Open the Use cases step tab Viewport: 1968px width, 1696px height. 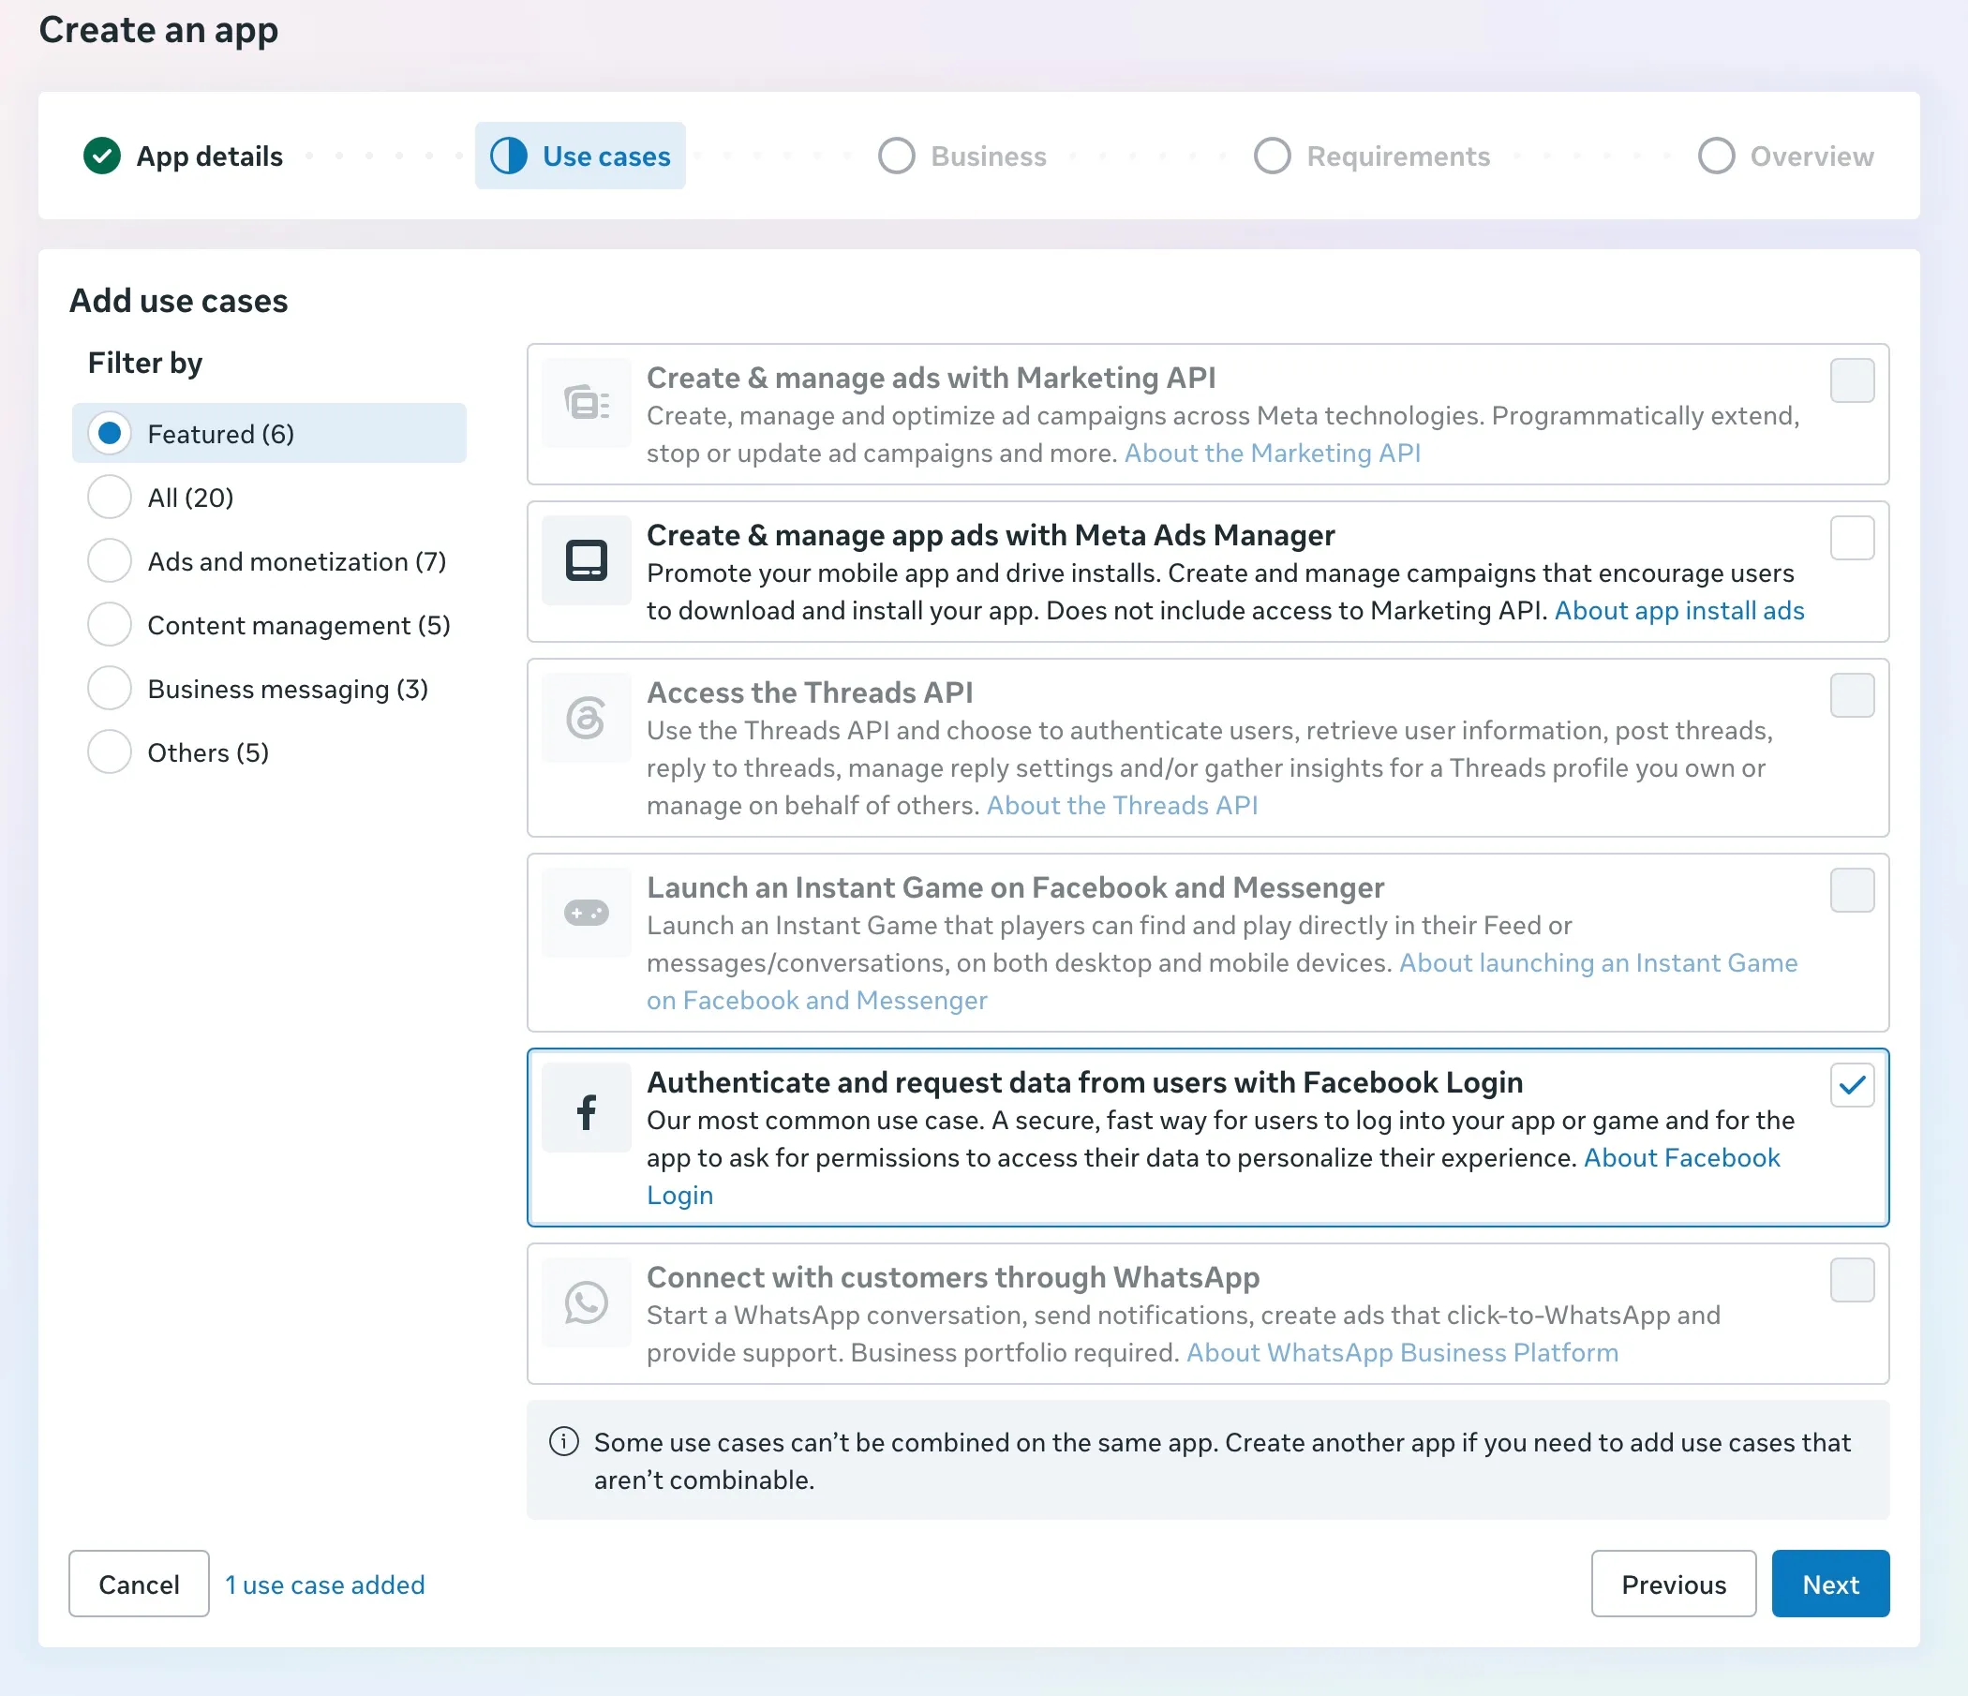tap(580, 156)
